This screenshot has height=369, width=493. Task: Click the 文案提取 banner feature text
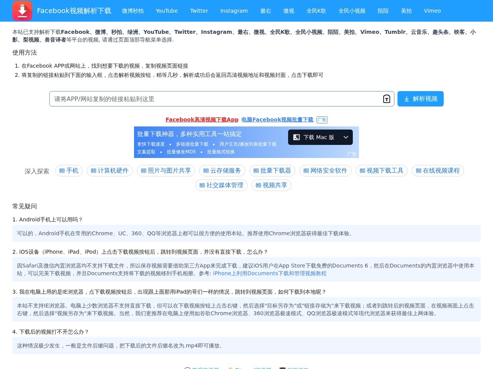146,152
